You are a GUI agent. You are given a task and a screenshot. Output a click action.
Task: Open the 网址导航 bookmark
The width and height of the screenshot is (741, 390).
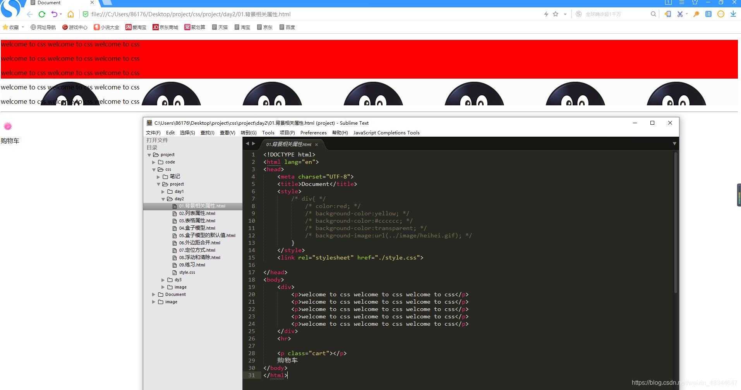click(43, 27)
